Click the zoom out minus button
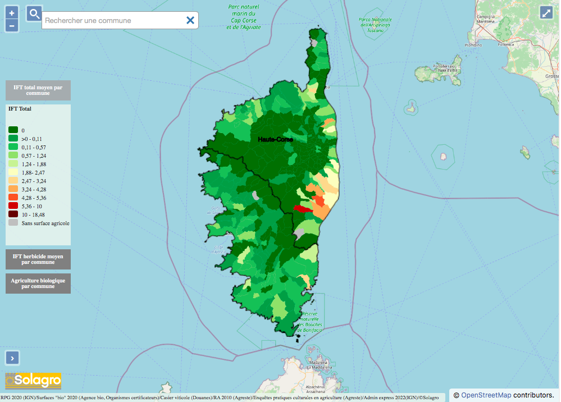Screen dimensions: 561x402 [x=12, y=25]
